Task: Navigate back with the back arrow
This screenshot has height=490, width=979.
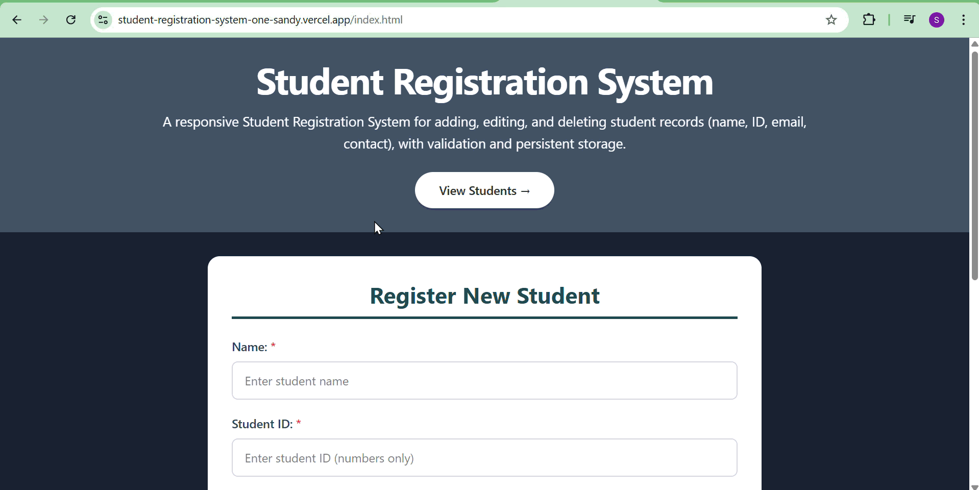Action: point(17,20)
